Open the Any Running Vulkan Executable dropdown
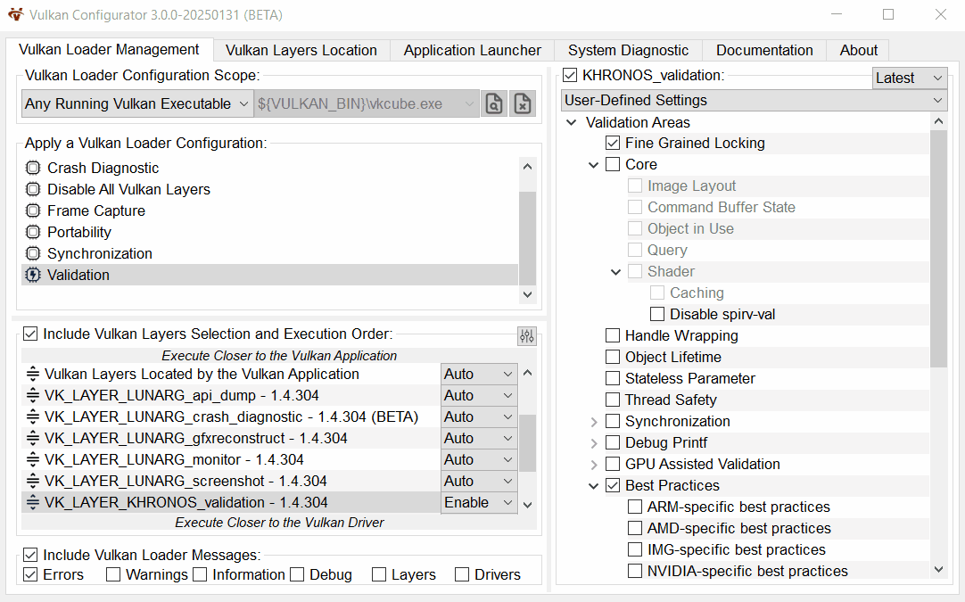The width and height of the screenshot is (965, 602). click(137, 103)
